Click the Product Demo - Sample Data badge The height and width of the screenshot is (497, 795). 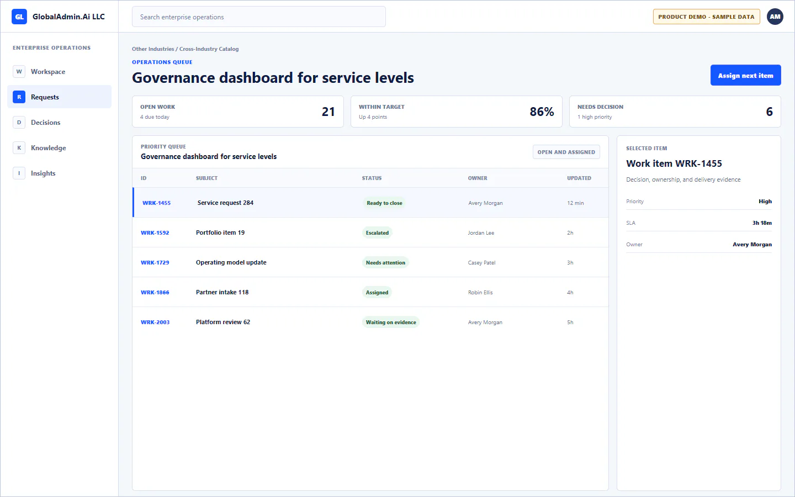click(x=706, y=17)
